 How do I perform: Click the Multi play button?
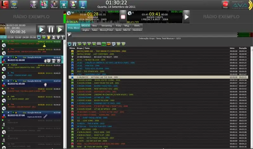click(x=41, y=30)
